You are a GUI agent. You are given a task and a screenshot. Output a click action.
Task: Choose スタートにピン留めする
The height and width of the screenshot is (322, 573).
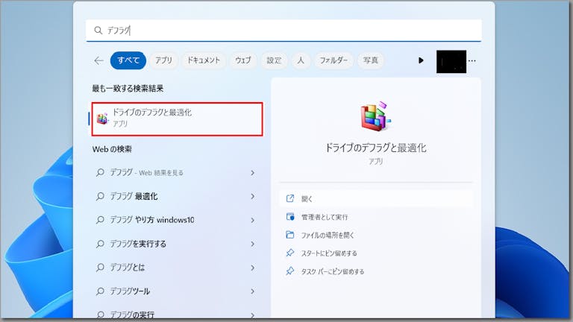pos(376,253)
